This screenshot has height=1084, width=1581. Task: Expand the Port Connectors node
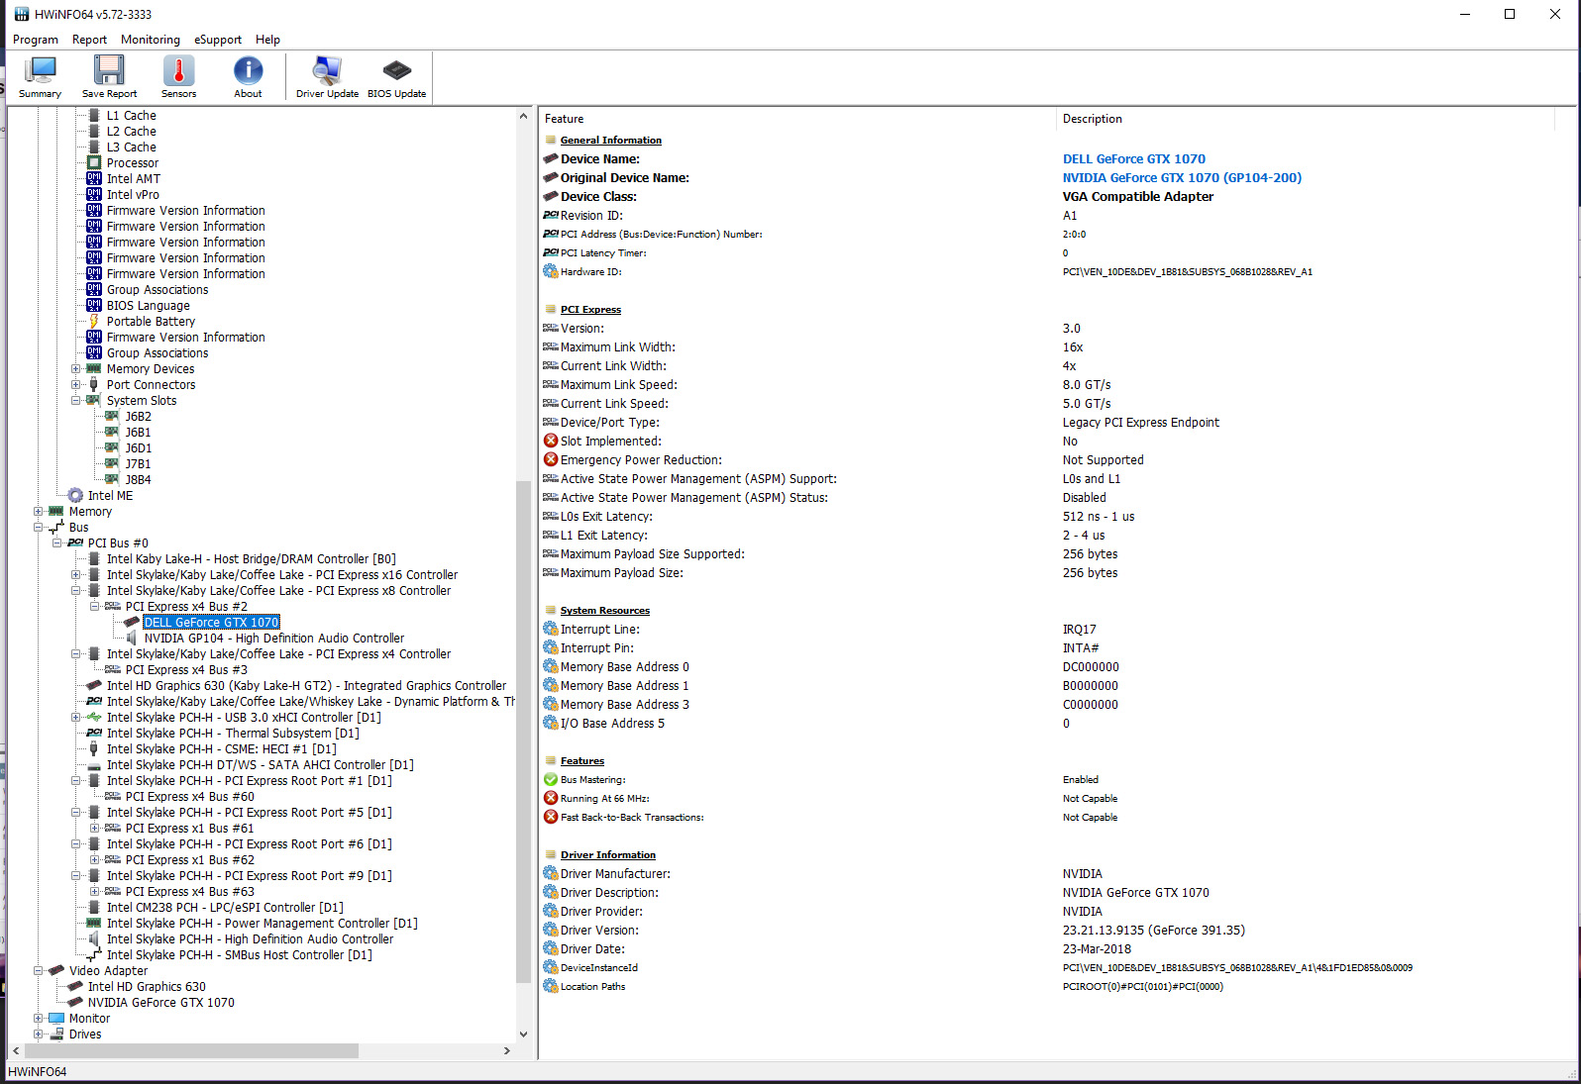(x=76, y=385)
